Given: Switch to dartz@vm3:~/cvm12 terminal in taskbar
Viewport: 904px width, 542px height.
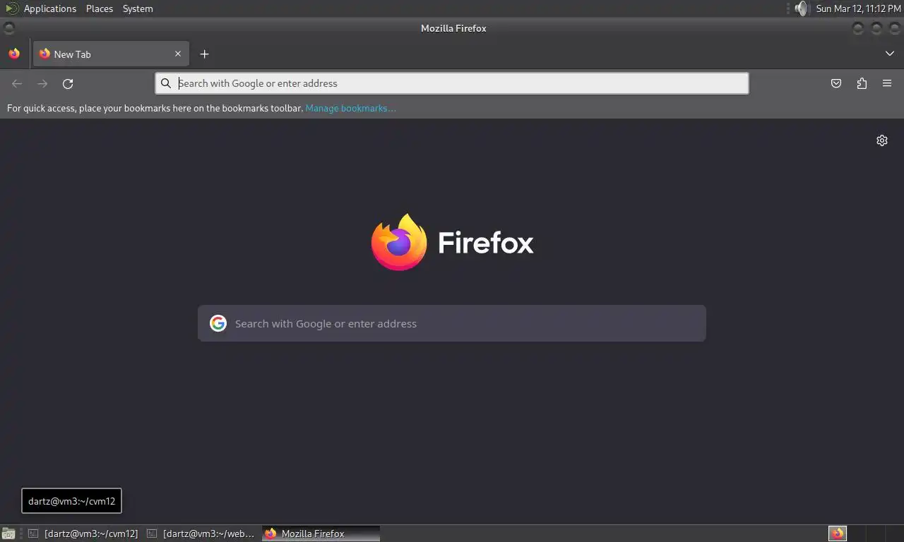Looking at the screenshot, I should point(83,534).
